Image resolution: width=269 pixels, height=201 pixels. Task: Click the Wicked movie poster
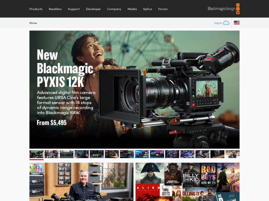[x=228, y=178]
